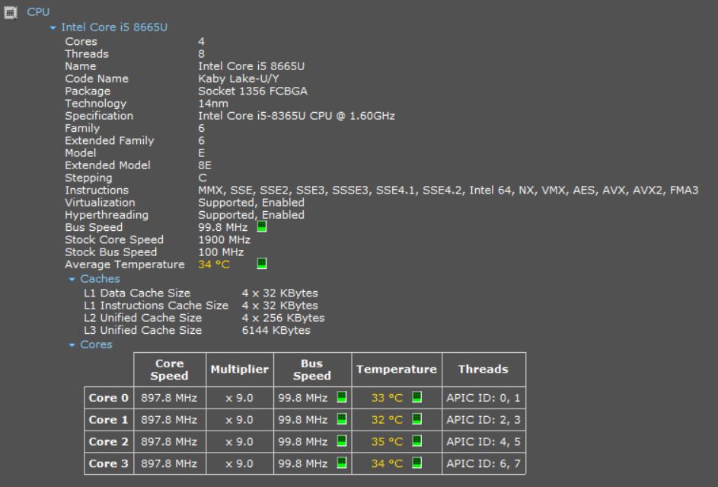Click the Temperature column header in cores table
The width and height of the screenshot is (718, 487).
[x=395, y=369]
